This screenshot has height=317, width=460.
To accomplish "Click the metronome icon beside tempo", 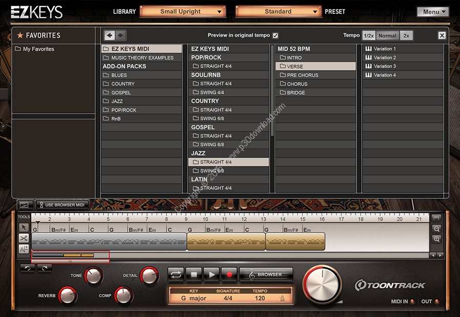I will point(282,298).
